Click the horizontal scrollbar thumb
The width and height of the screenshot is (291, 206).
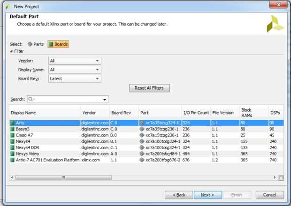click(x=64, y=178)
